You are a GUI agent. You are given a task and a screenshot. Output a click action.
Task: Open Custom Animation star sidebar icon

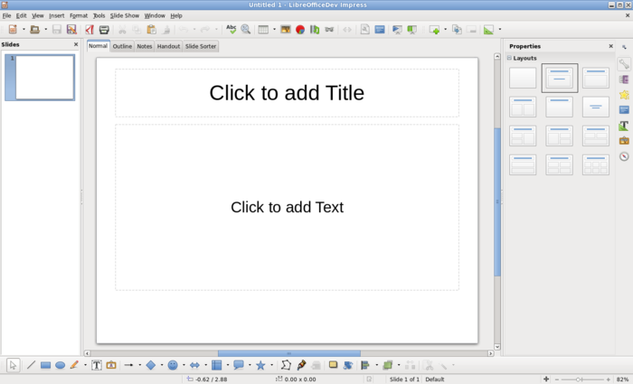click(624, 95)
